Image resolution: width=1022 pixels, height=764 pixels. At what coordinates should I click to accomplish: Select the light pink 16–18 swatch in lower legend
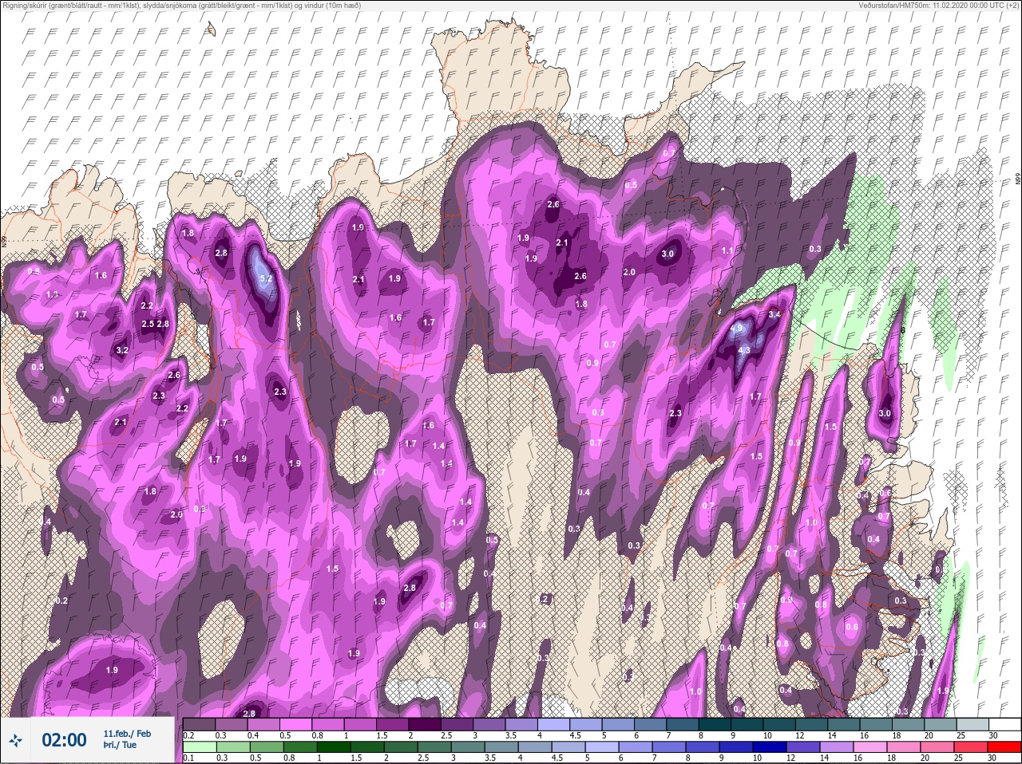pyautogui.click(x=869, y=747)
